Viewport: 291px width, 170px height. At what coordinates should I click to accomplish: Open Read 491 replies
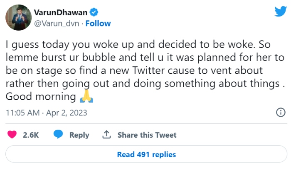146,155
